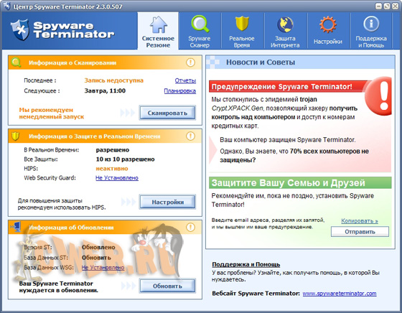Image resolution: width=402 pixels, height=313 pixels.
Task: Click База Данных ST 'Обновить' value
Action: click(x=96, y=258)
